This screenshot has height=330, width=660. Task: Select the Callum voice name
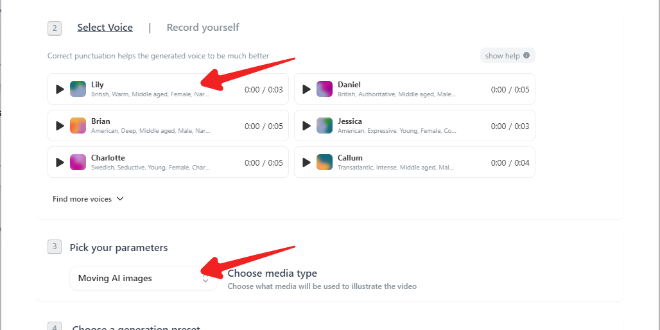coord(350,158)
